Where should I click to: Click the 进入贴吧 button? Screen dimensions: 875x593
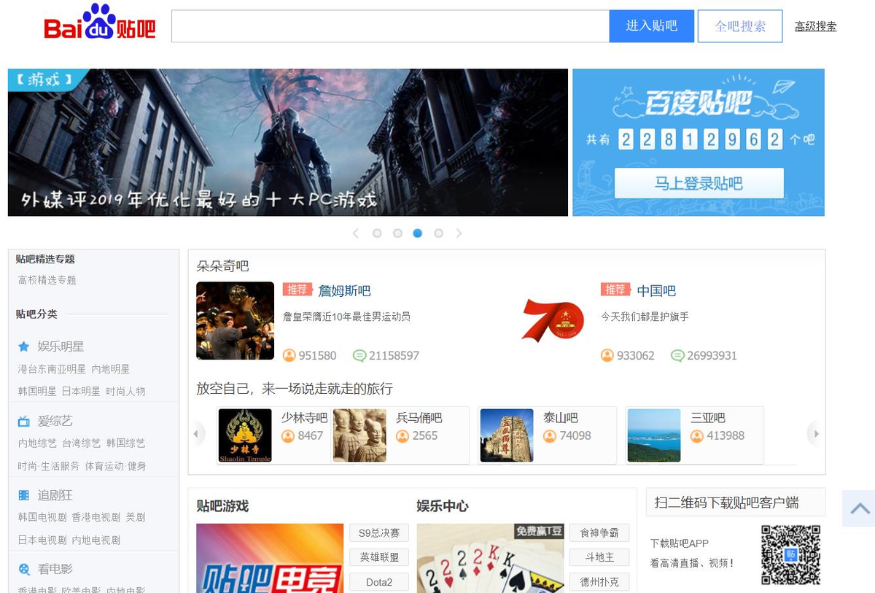click(652, 26)
